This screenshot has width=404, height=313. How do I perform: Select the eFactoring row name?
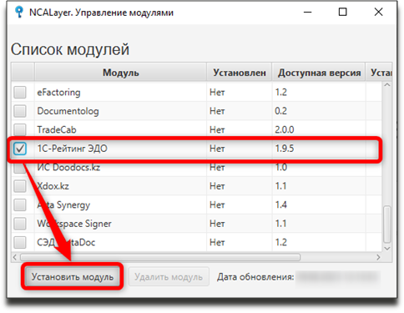tap(58, 92)
